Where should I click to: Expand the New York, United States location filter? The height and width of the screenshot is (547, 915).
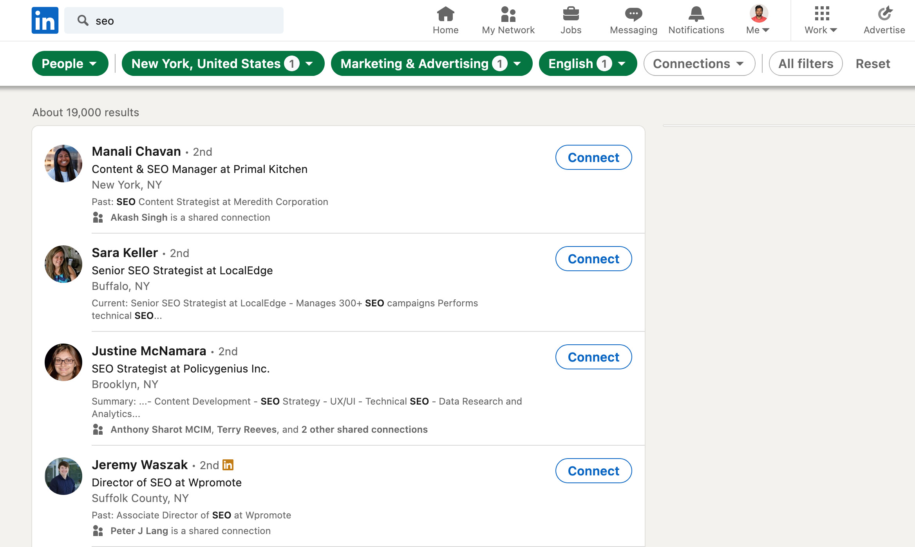(x=222, y=63)
